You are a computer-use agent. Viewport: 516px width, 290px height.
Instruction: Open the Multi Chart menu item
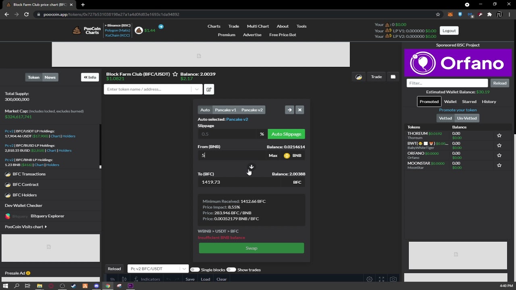pyautogui.click(x=258, y=26)
